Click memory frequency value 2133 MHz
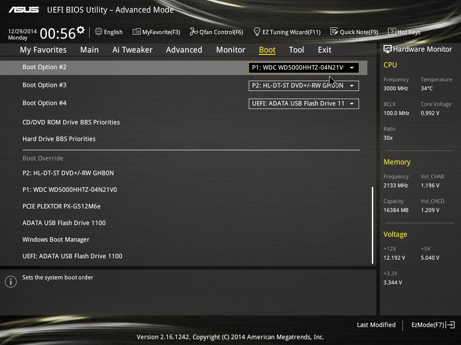 [x=395, y=186]
